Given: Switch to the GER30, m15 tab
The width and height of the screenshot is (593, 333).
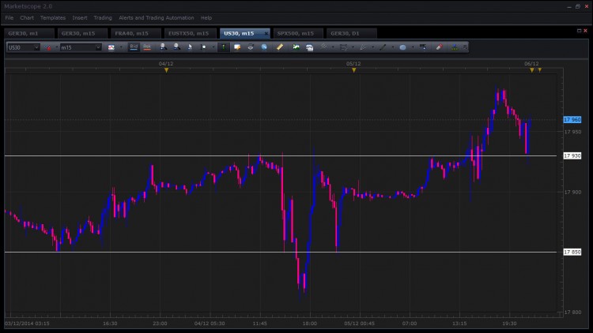Looking at the screenshot, I should pyautogui.click(x=82, y=33).
